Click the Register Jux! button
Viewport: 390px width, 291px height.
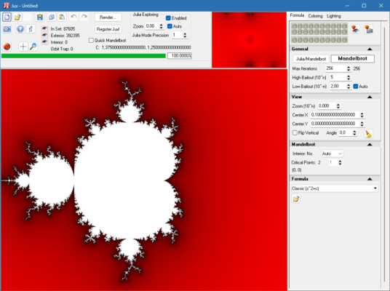[108, 29]
